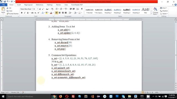Click the paragraph Shading color button

pyautogui.click(x=75, y=13)
